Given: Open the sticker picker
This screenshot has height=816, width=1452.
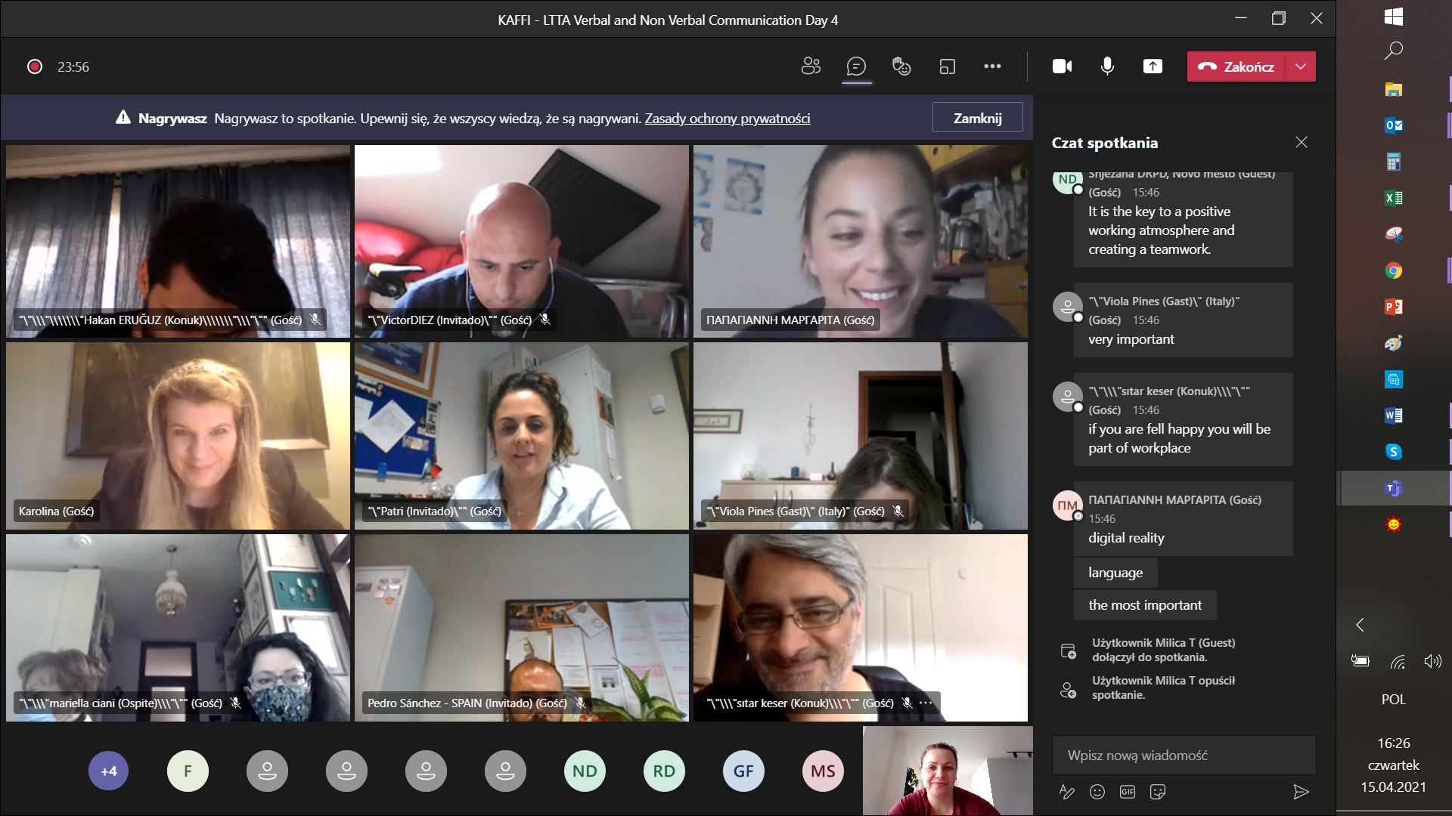Looking at the screenshot, I should 1157,791.
